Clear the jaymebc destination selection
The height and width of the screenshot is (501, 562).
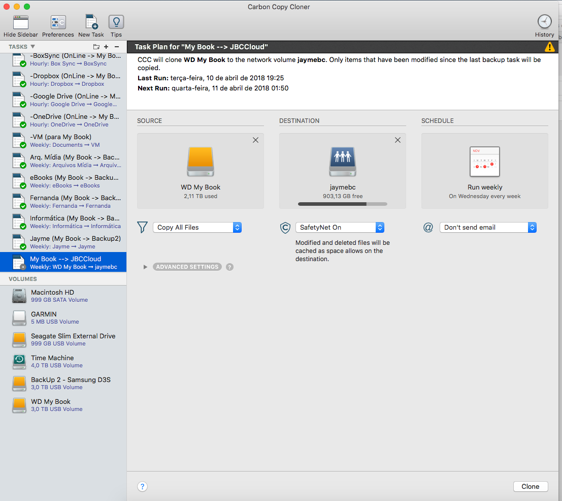coord(398,140)
